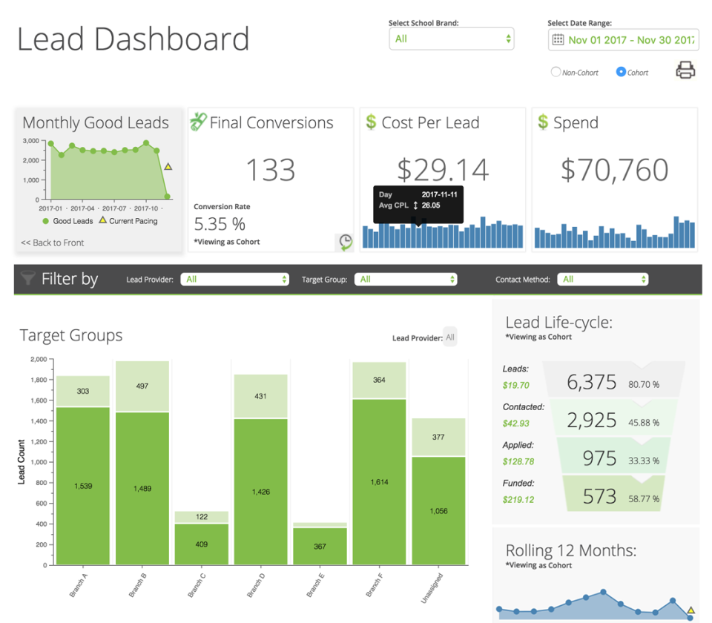Expand the Target Group filter list
The height and width of the screenshot is (623, 712).
pyautogui.click(x=406, y=280)
